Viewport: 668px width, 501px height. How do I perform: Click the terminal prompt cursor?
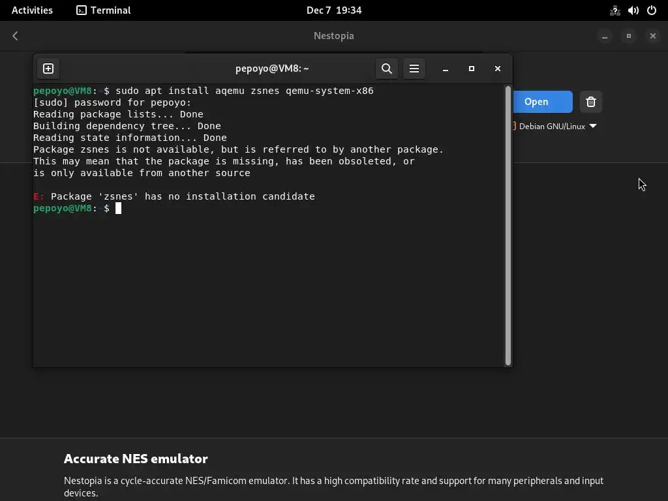click(x=119, y=208)
